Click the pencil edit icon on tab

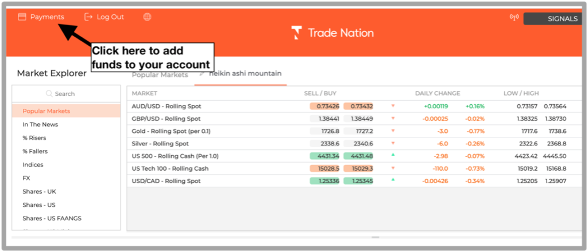click(x=202, y=74)
